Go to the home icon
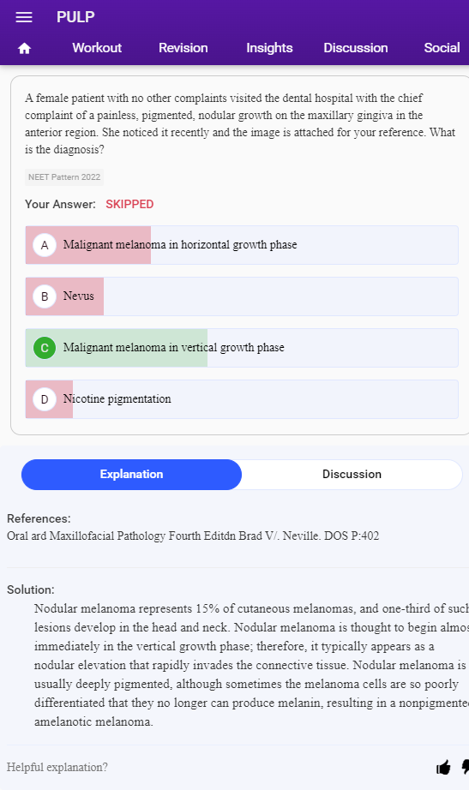 24,48
